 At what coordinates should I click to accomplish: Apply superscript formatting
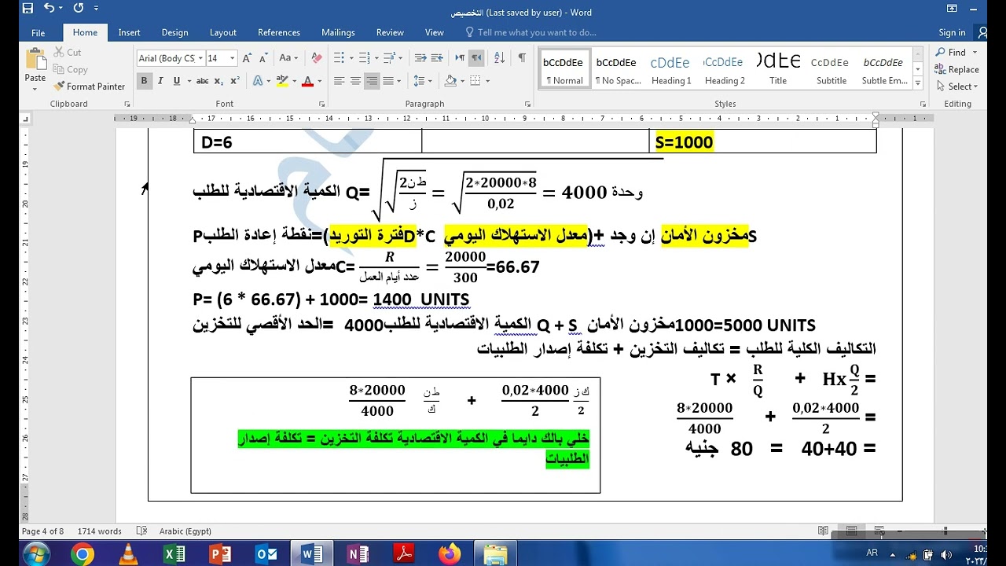coord(234,81)
